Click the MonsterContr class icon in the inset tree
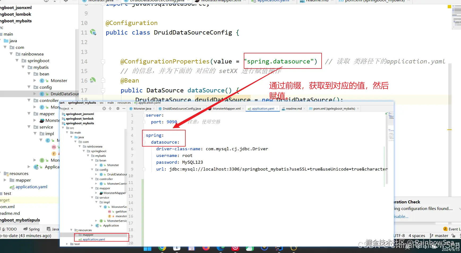461x253 pixels. (x=101, y=184)
